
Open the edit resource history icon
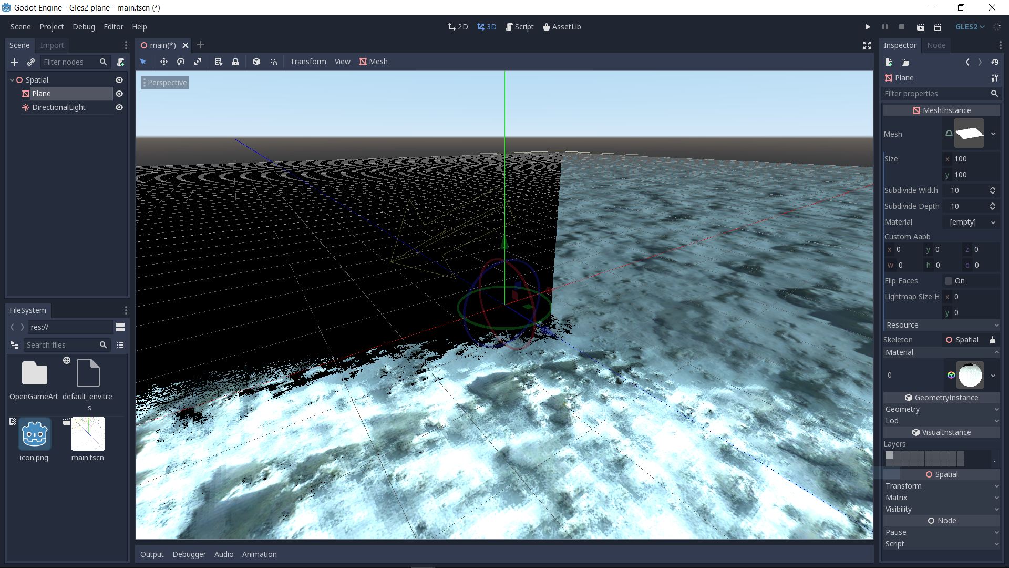995,62
